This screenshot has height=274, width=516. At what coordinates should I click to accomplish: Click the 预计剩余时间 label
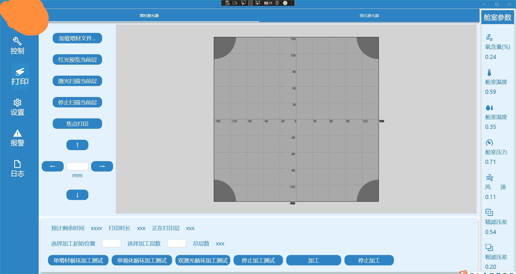click(x=68, y=228)
